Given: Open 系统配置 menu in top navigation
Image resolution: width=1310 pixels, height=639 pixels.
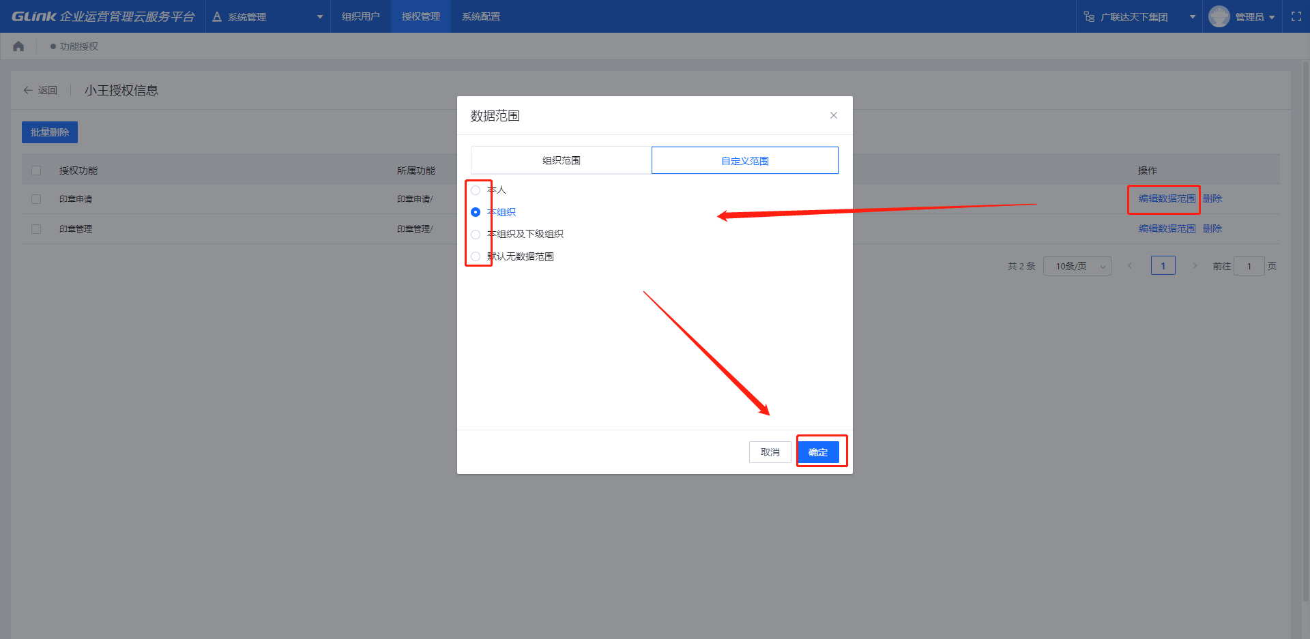Looking at the screenshot, I should [x=481, y=16].
